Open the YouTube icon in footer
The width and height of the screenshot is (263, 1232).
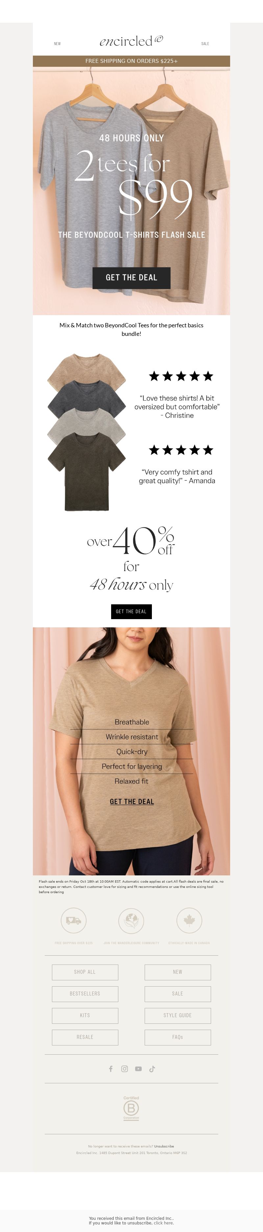pos(138,1069)
